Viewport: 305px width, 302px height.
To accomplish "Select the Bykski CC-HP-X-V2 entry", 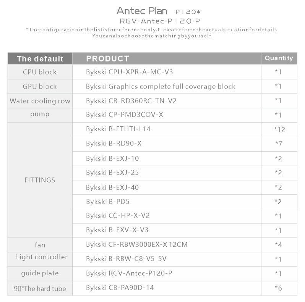I will 118,215.
